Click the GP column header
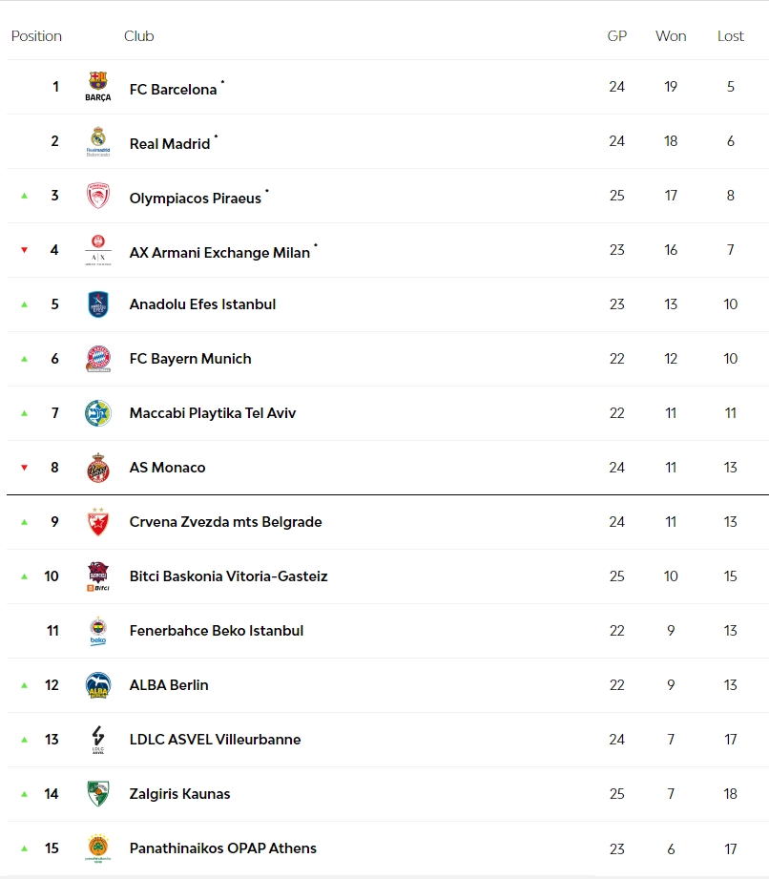This screenshot has height=879, width=769. pyautogui.click(x=617, y=36)
